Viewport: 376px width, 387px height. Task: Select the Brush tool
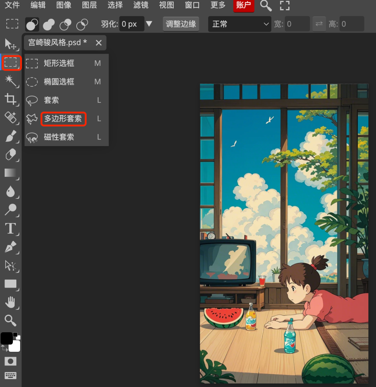point(10,136)
